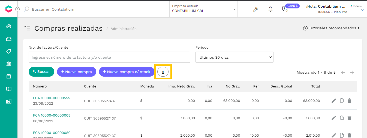Open the bar chart reports sidebar icon
Image resolution: width=367 pixels, height=138 pixels.
coord(9,101)
